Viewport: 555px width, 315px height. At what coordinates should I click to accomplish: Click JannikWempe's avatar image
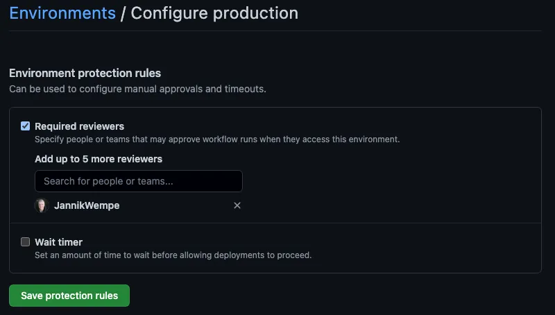coord(42,205)
